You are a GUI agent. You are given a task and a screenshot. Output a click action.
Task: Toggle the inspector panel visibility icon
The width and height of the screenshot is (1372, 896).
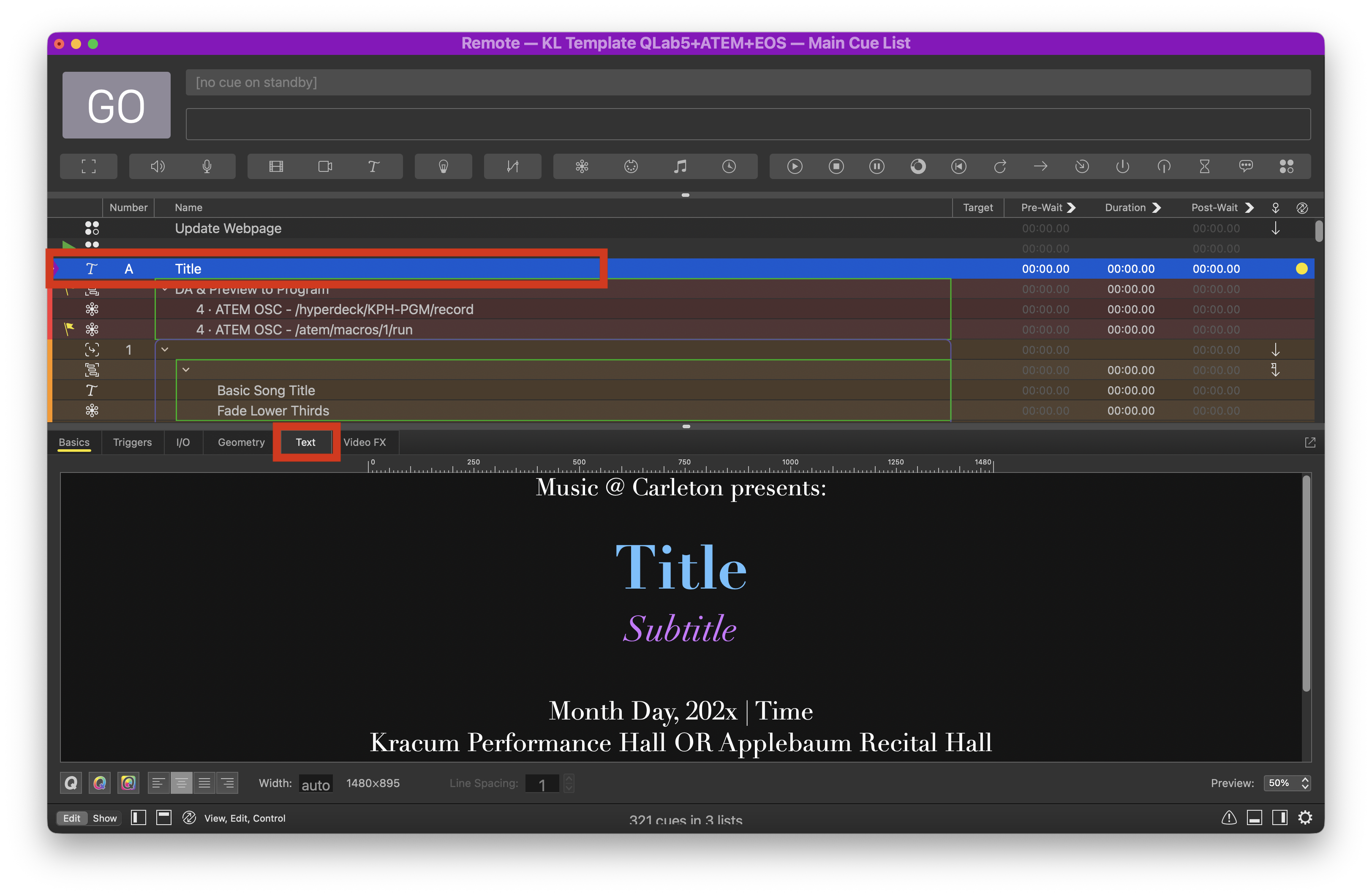point(1254,817)
